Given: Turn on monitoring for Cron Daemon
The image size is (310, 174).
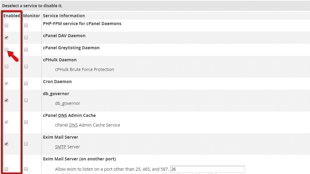Looking at the screenshot, I should coord(26,83).
